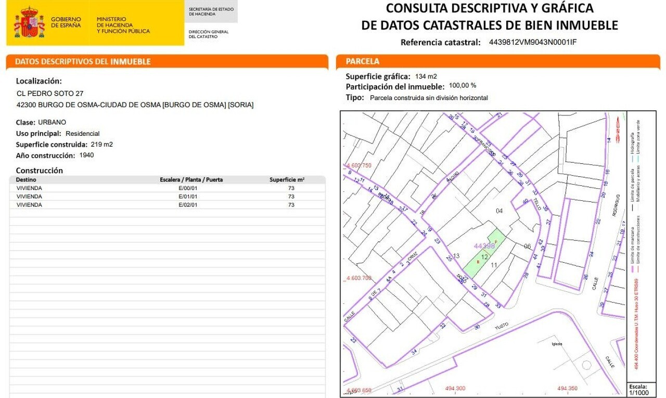Screen dimensions: 666x398
Task: Click the 'URBANO' value
Action: tap(52, 122)
